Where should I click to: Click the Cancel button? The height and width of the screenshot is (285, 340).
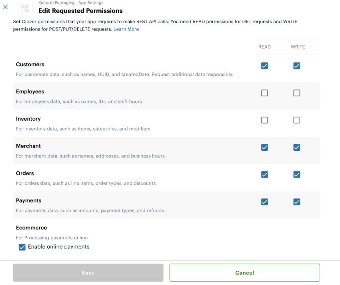[x=244, y=273]
